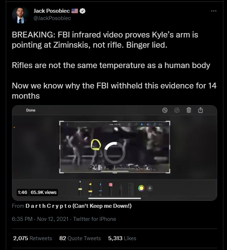Select the black pen markup tool
This screenshot has width=227, height=250.
coord(80,188)
